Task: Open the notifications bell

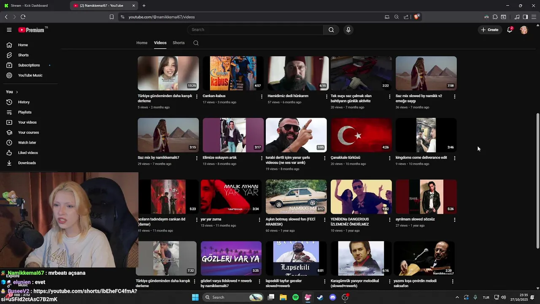Action: [510, 30]
